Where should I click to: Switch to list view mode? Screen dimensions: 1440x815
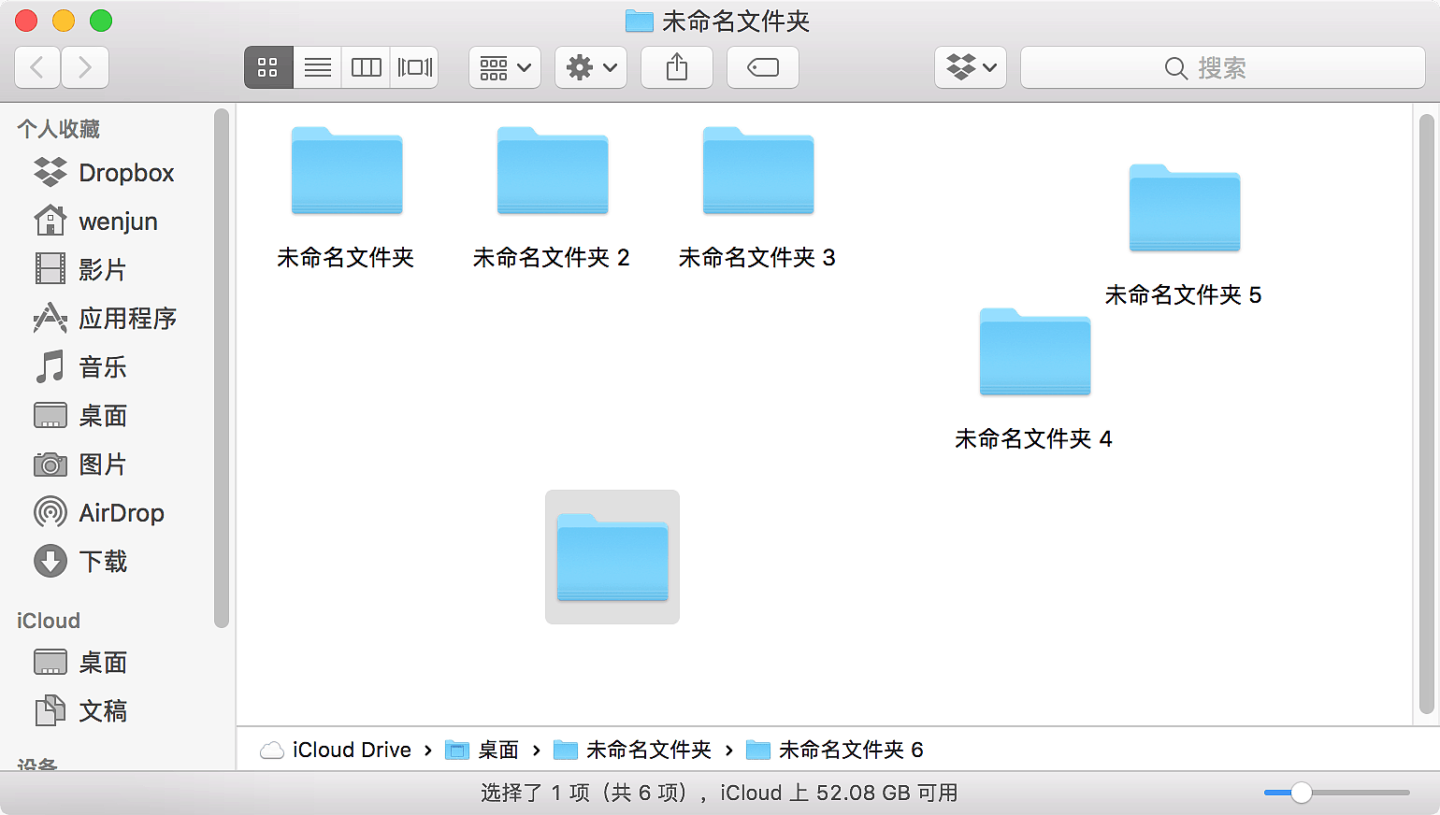[317, 67]
